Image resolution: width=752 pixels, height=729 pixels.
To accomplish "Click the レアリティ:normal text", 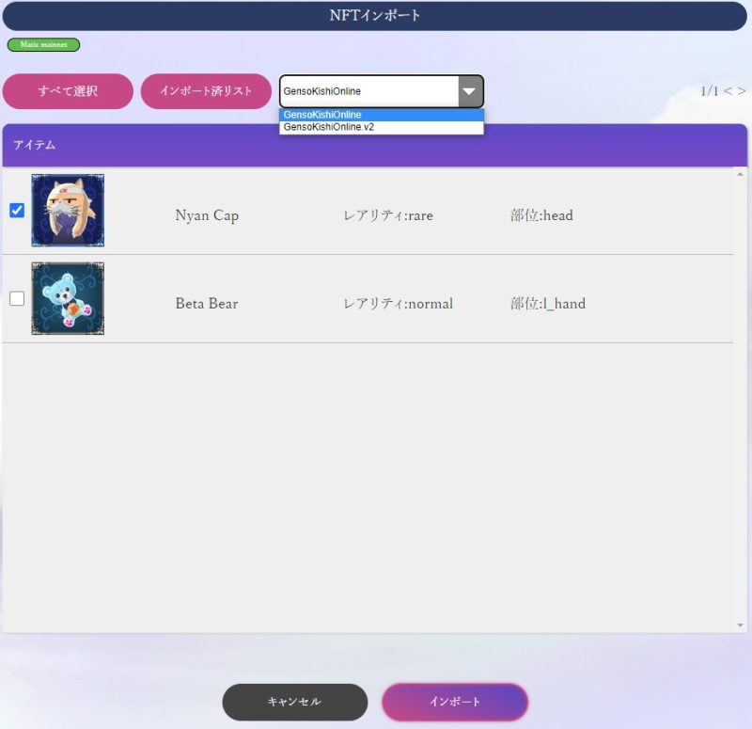I will coord(398,303).
